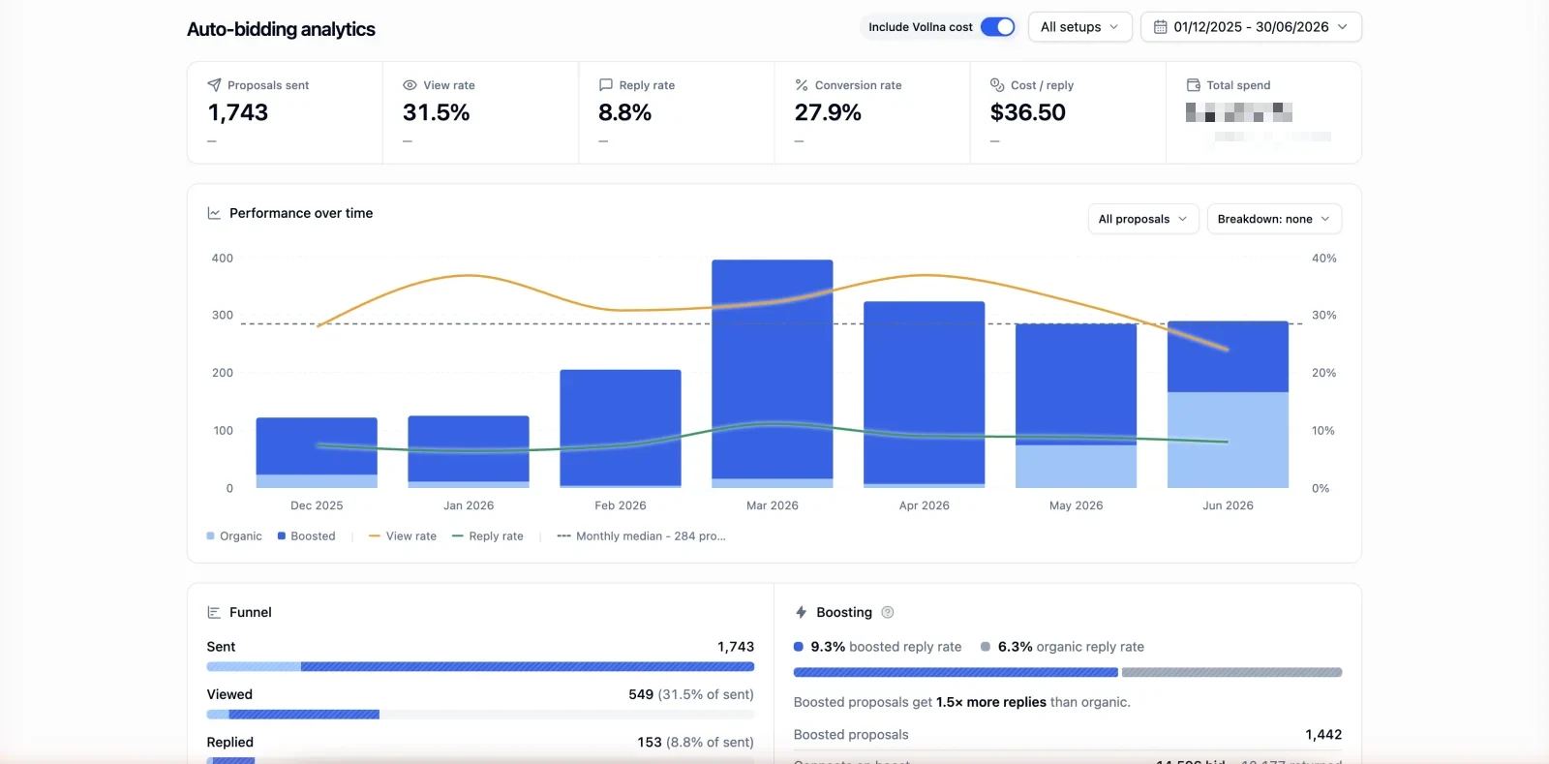Click the Mar 2026 bar in chart

tap(773, 373)
